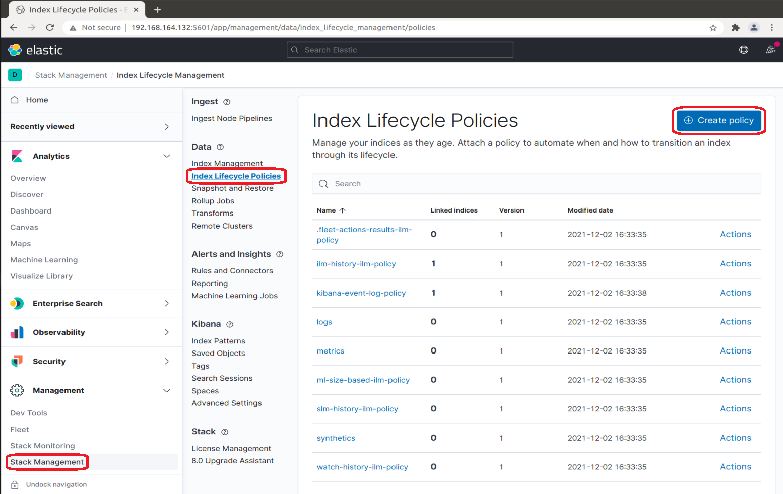This screenshot has width=783, height=494.
Task: Reload the page in the browser
Action: click(x=50, y=28)
